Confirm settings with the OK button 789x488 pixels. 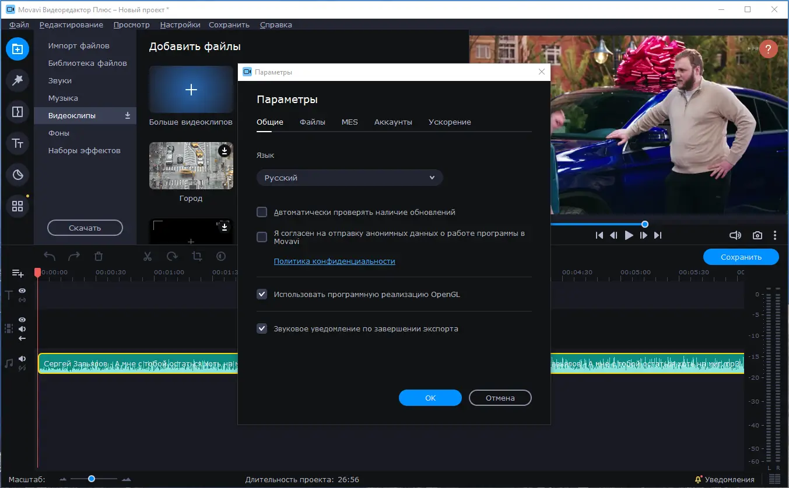click(x=430, y=398)
